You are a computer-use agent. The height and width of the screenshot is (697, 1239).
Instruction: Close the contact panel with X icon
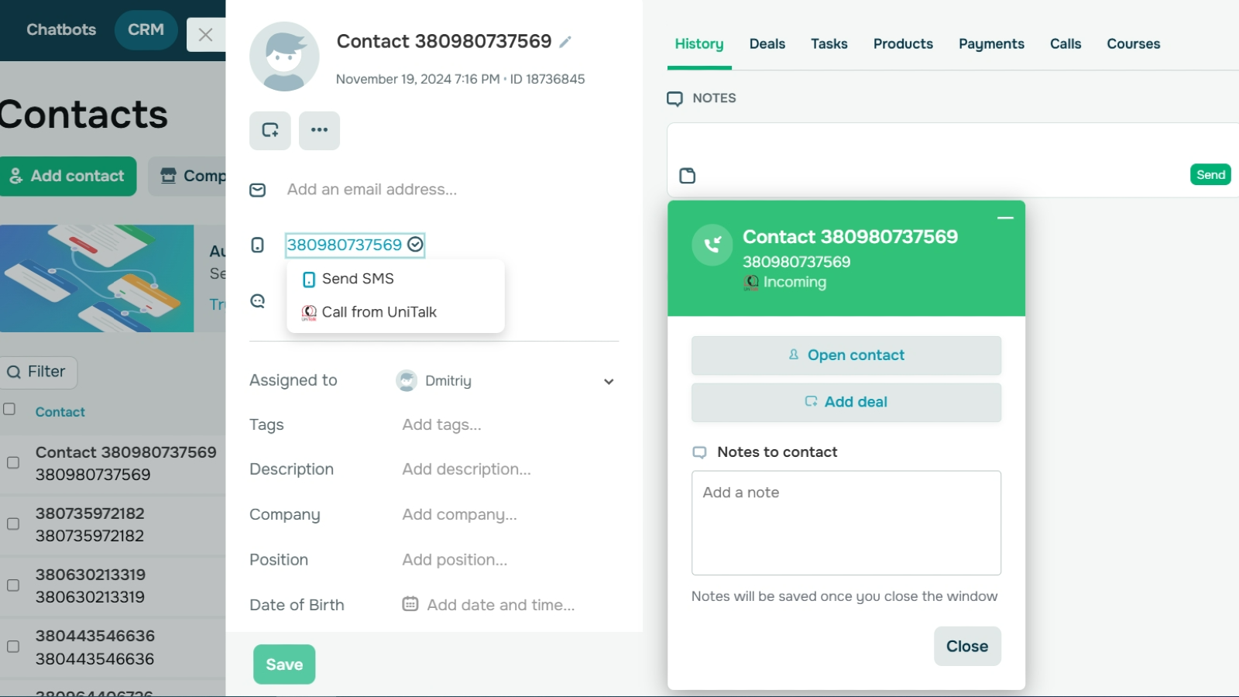tap(205, 35)
